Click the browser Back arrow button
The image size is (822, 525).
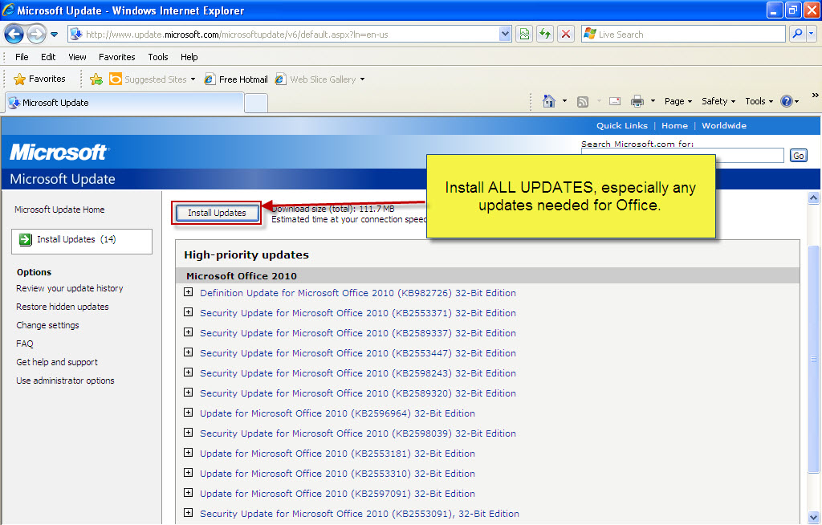click(14, 35)
